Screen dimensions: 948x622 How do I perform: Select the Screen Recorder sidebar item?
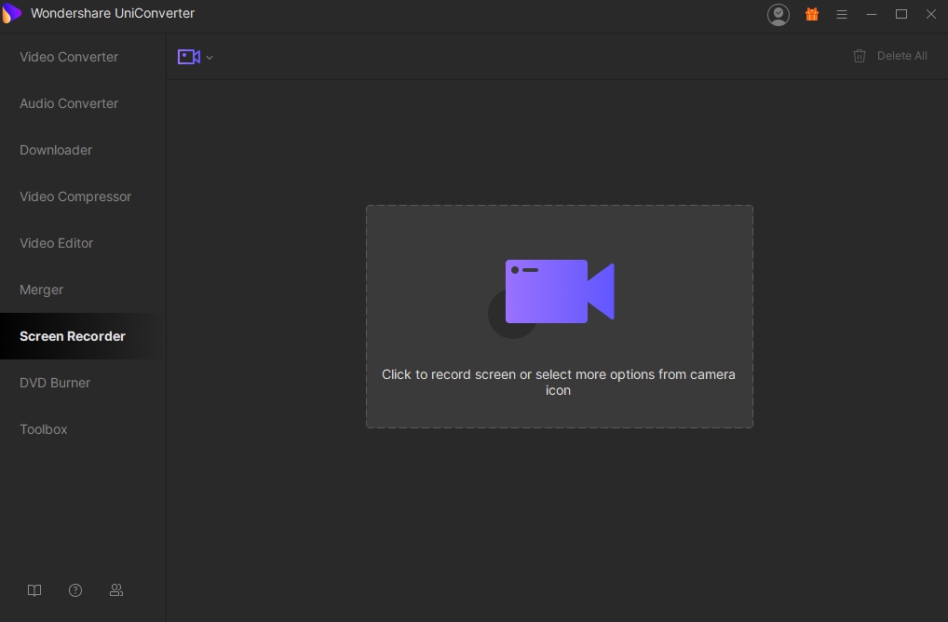coord(73,336)
